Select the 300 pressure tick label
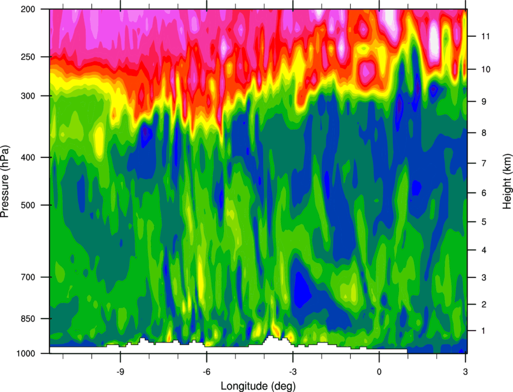 28,96
